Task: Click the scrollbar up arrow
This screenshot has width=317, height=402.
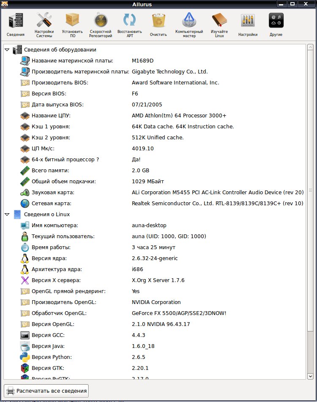Action: [x=310, y=47]
